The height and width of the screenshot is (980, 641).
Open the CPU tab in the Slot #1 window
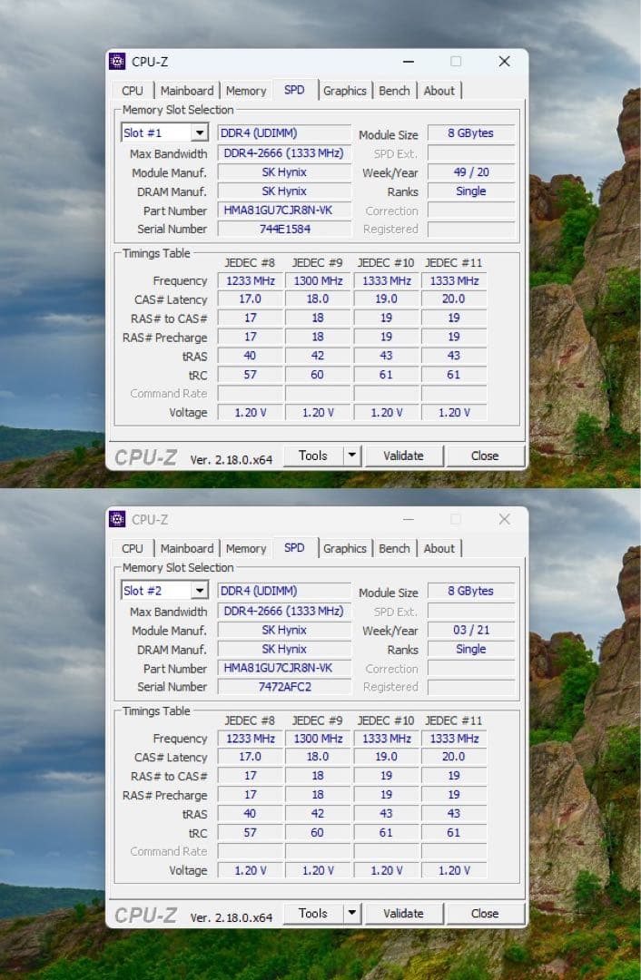(x=133, y=91)
